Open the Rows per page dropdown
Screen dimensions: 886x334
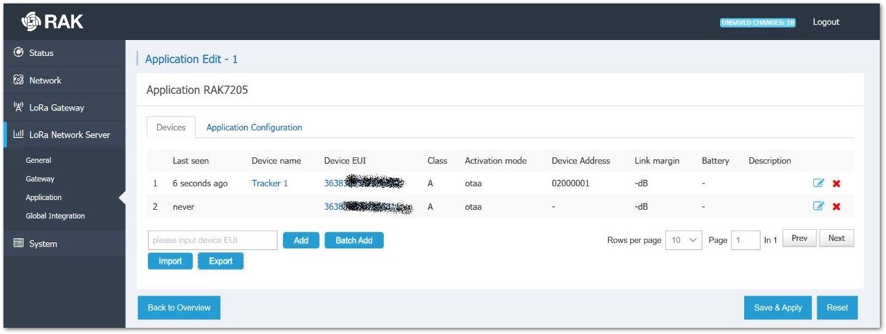pos(684,240)
